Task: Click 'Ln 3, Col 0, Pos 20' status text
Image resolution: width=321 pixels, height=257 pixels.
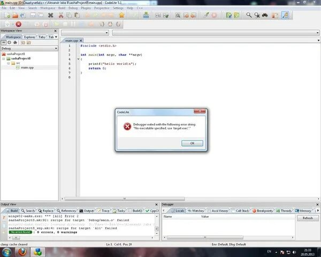Action: point(119,244)
